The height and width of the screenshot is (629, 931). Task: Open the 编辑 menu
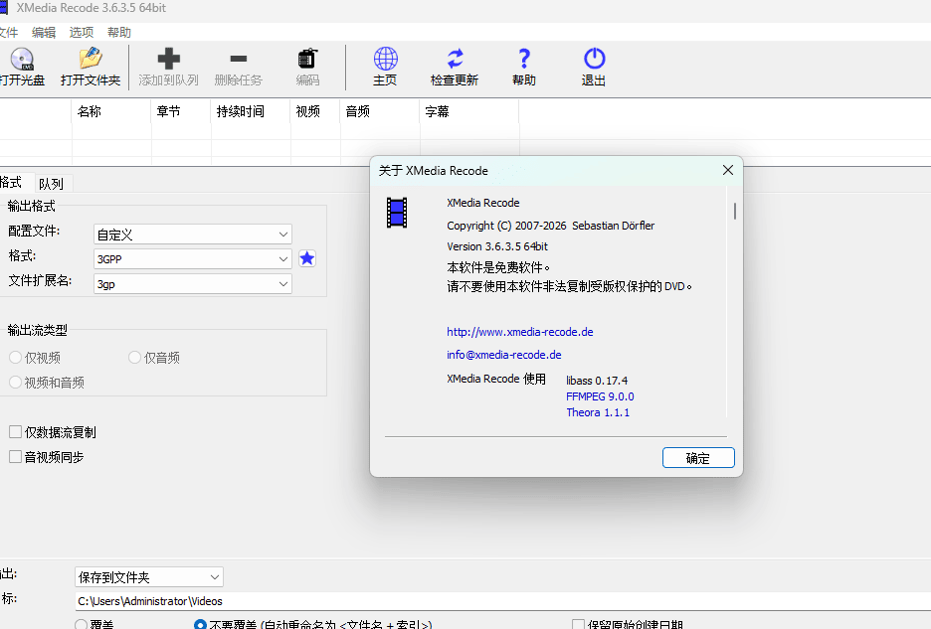coord(44,32)
